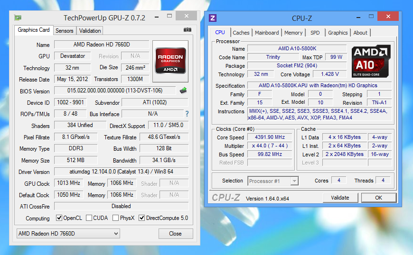Switch to the Validation tab in GPU-Z
413x255 pixels.
pos(90,31)
